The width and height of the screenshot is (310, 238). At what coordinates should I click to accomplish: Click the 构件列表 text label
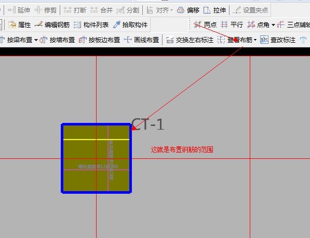pos(96,25)
